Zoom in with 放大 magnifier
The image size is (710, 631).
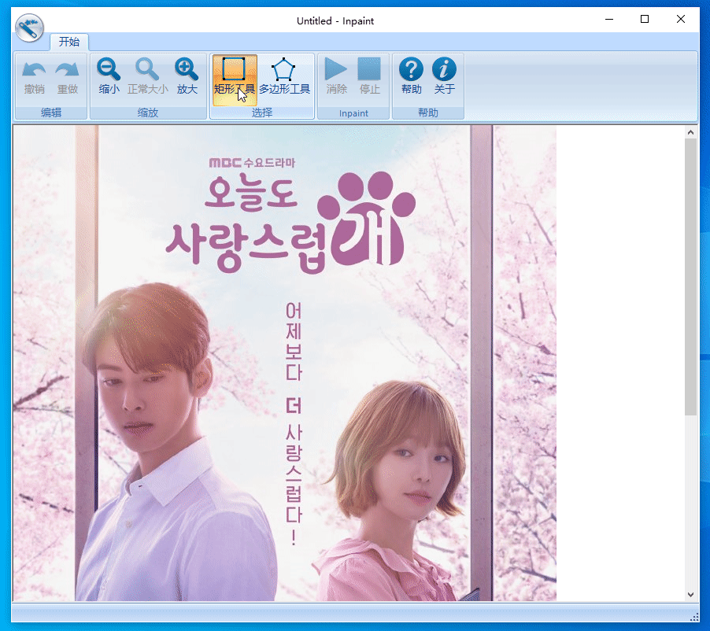(x=187, y=77)
